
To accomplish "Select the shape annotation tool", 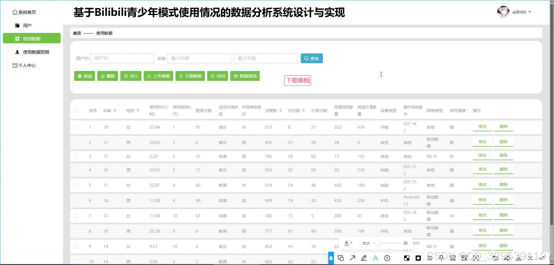I will tap(341, 258).
